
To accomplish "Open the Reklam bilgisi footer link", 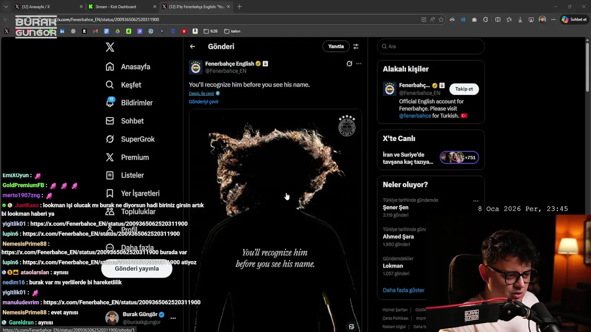I will 394,326.
